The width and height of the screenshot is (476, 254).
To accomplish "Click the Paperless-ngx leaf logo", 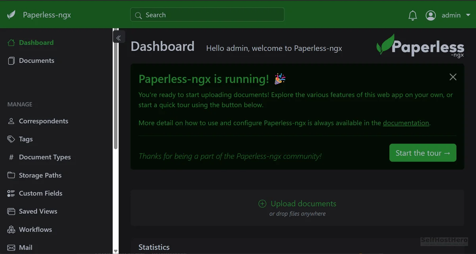I will (x=12, y=14).
